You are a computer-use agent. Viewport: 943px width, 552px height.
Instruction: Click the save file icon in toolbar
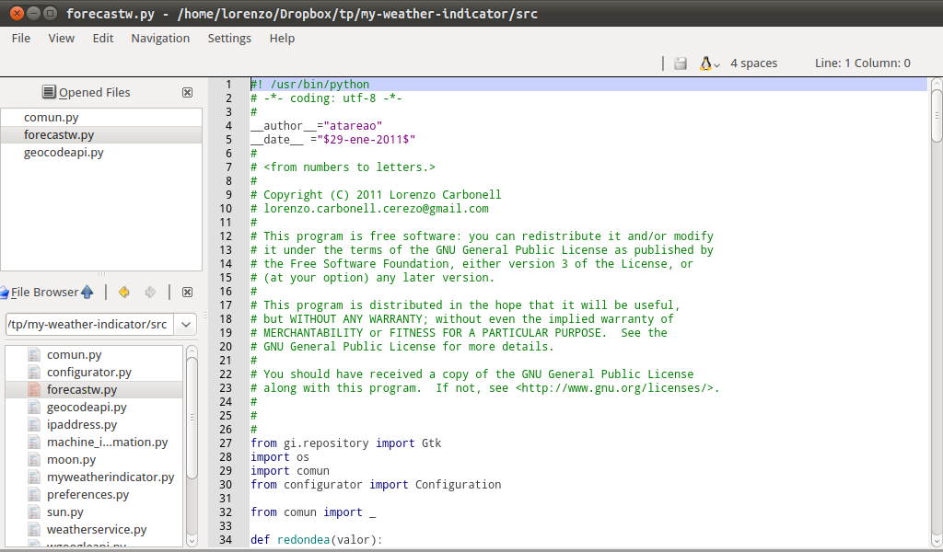(x=681, y=63)
